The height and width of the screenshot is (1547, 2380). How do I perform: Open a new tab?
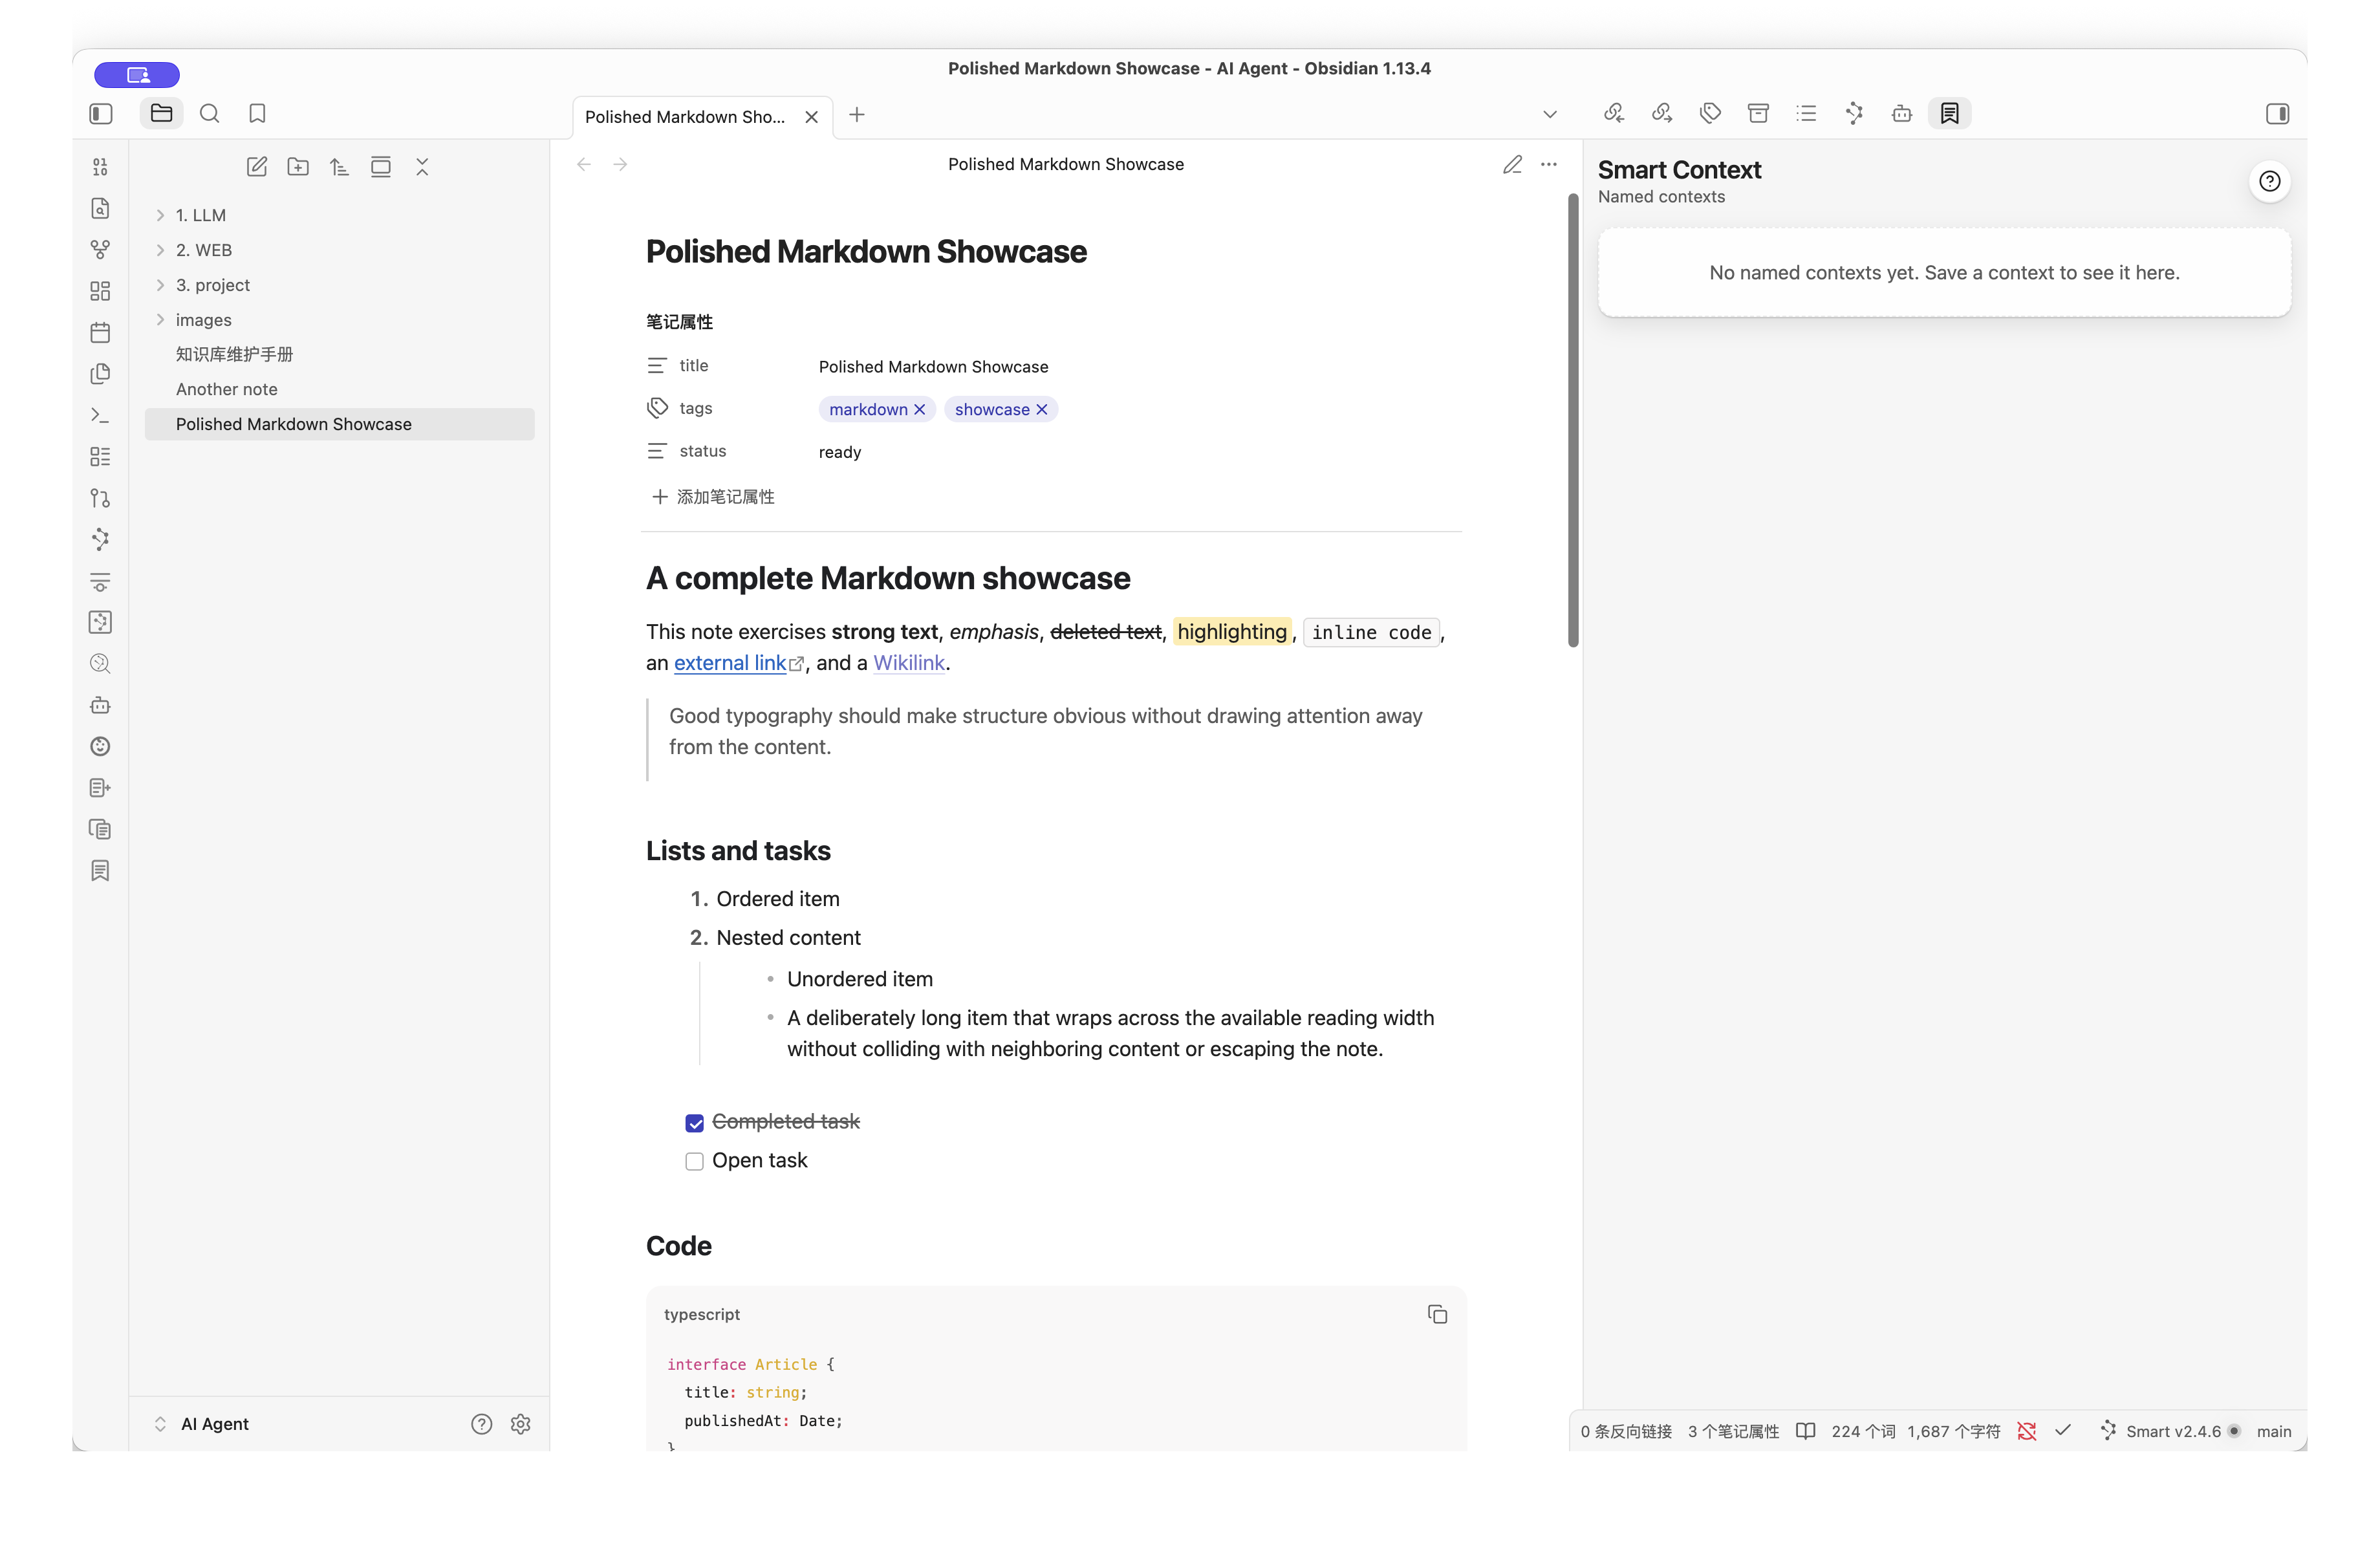[x=857, y=115]
